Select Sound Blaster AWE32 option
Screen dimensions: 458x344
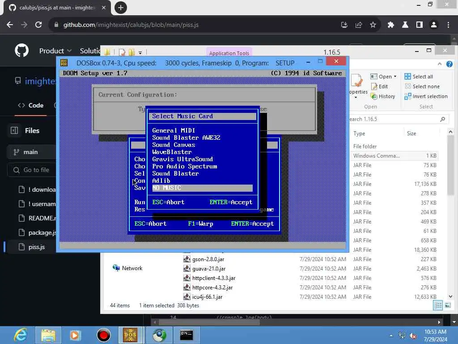186,138
